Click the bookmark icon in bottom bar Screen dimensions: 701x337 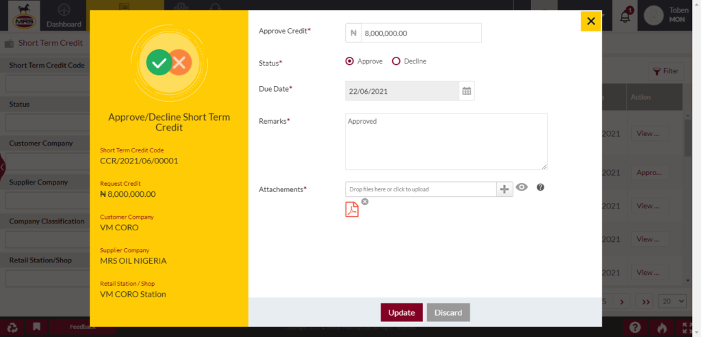point(37,327)
